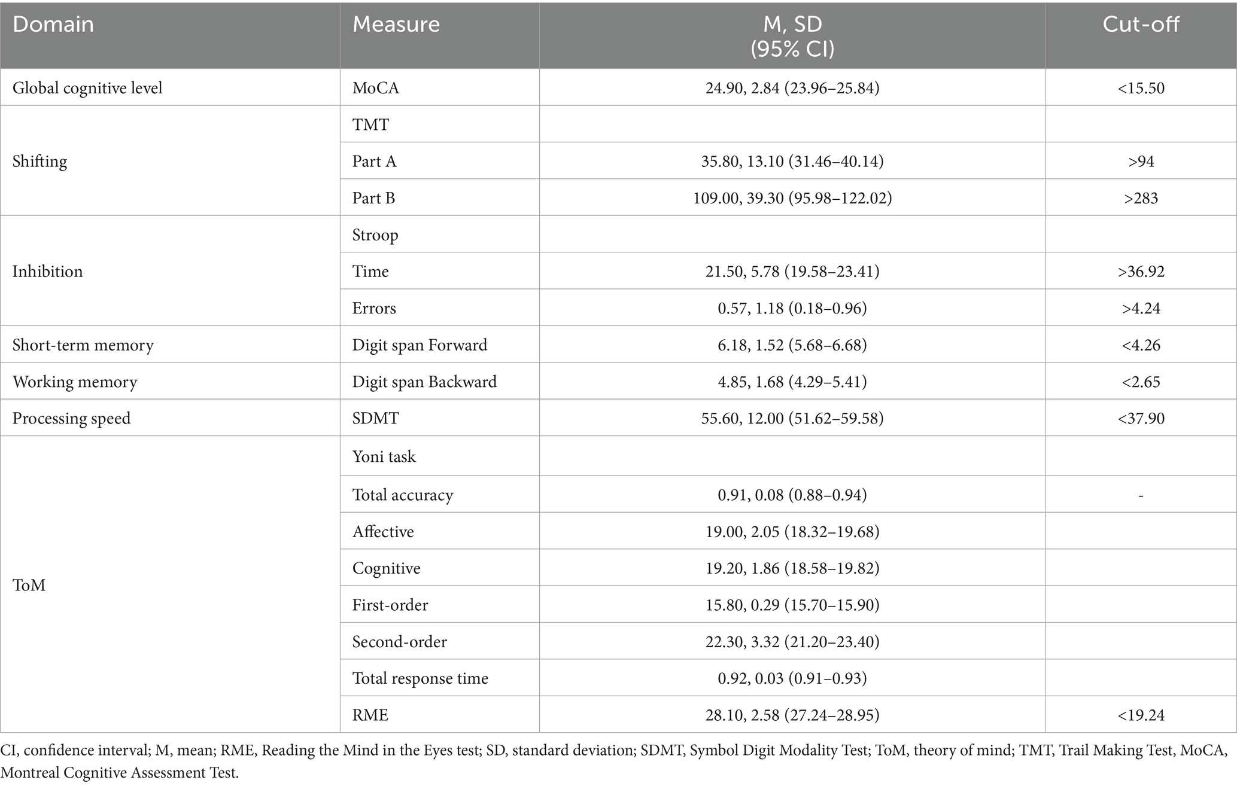
Task: Click the Yoni task measure cell
Action: pyautogui.click(x=384, y=456)
